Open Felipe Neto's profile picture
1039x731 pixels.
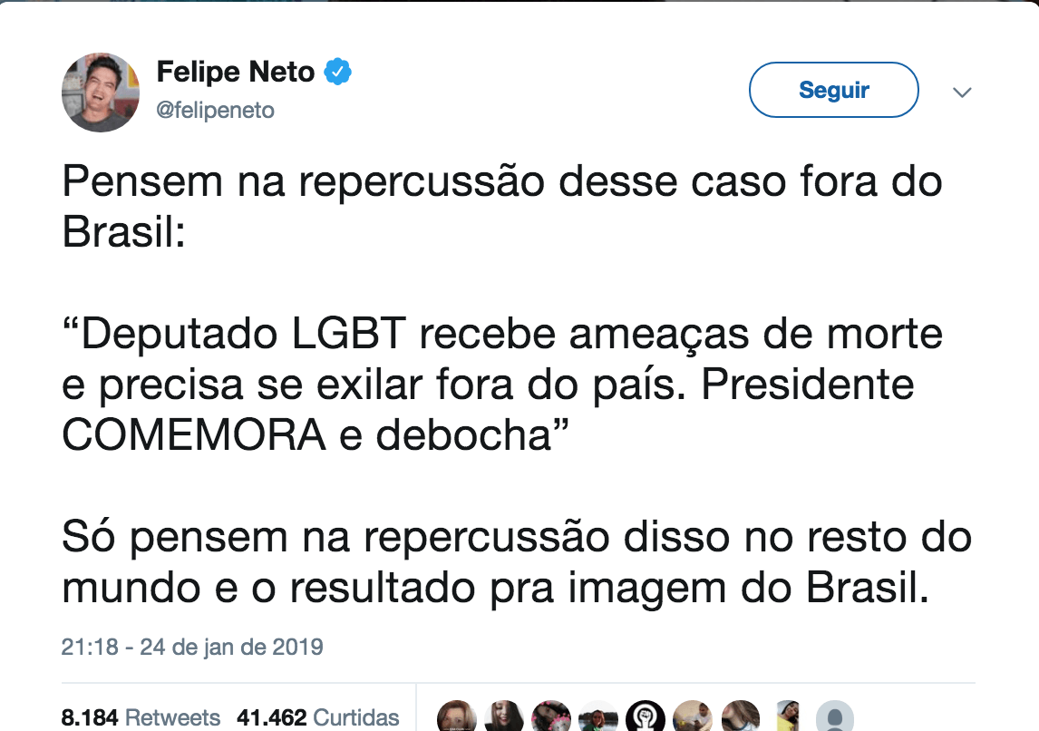[101, 93]
